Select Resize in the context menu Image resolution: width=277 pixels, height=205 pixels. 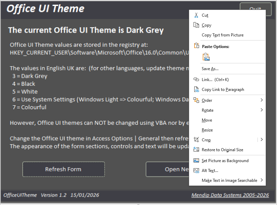point(227,130)
